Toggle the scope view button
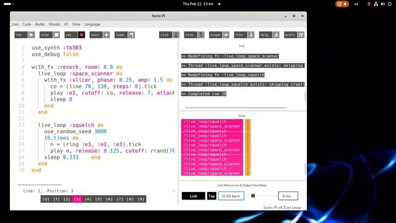396x223 pixels. (x=219, y=35)
